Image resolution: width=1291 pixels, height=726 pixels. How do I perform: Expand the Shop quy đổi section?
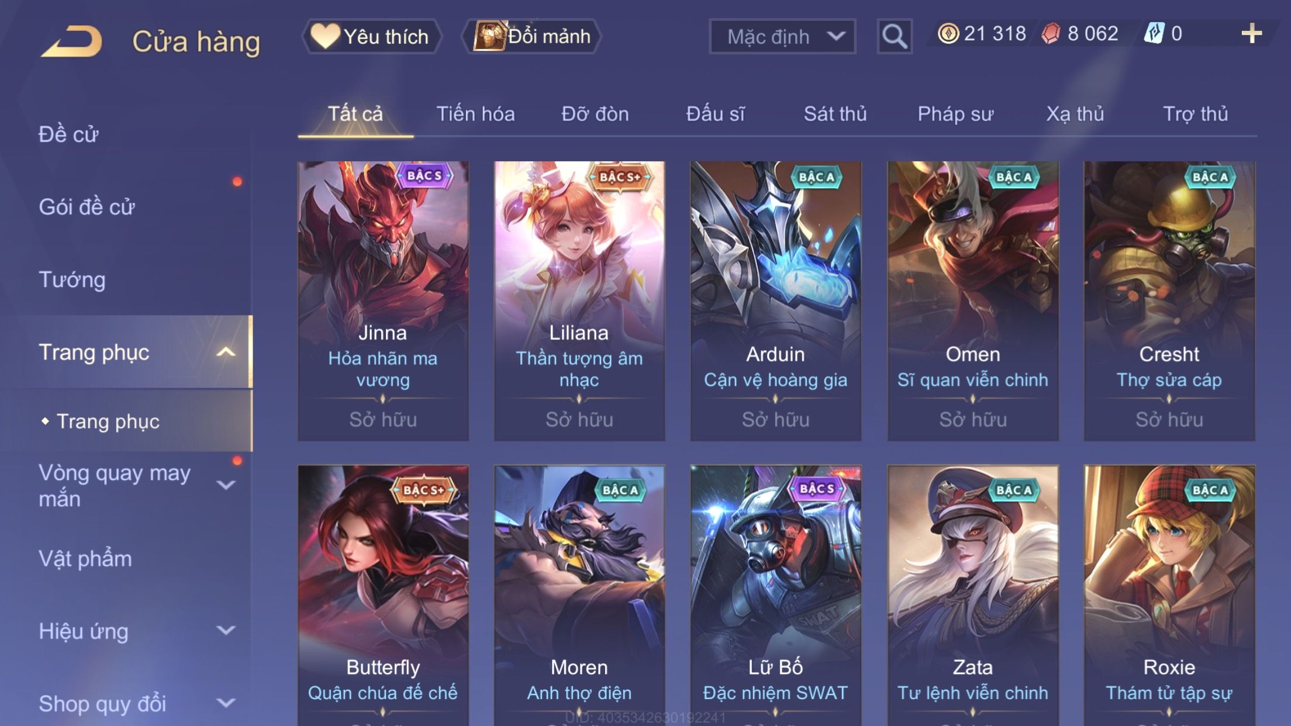coord(226,703)
